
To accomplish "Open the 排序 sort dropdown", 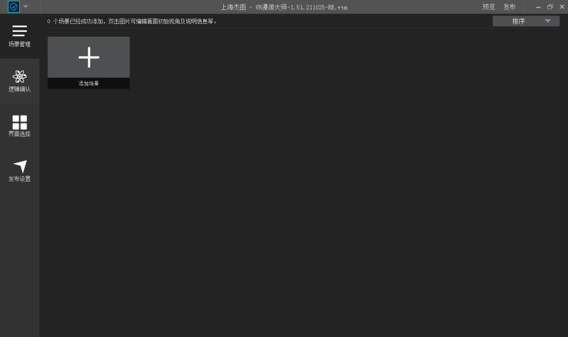I will (526, 21).
